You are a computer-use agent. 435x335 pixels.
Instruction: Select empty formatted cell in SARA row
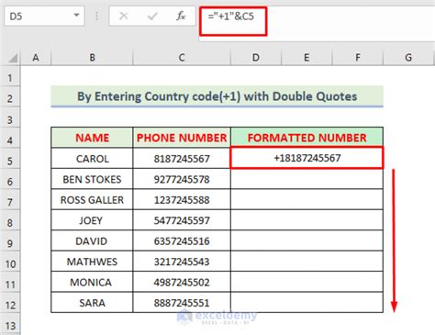coord(307,302)
